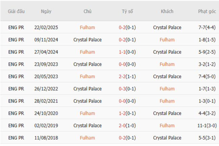Open Crystal Palace in the 27/04/2024 match
This screenshot has width=219, height=146.
click(167, 52)
